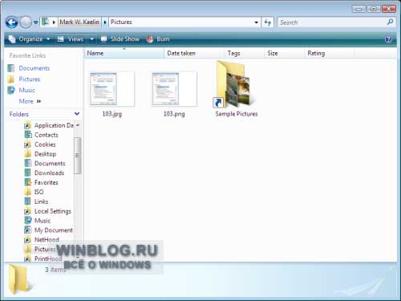Click the folder icon in address bar
Image resolution: width=401 pixels, height=301 pixels.
46,22
